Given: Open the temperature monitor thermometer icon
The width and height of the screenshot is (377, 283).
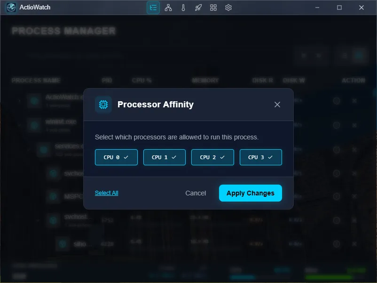Looking at the screenshot, I should pyautogui.click(x=183, y=8).
